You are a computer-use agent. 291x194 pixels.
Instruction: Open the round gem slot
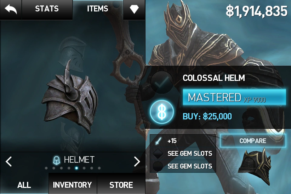pos(158,166)
